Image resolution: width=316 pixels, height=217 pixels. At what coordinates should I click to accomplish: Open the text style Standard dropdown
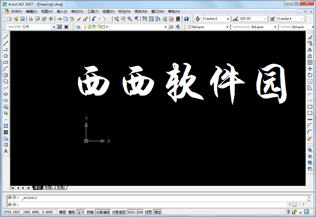pos(228,19)
